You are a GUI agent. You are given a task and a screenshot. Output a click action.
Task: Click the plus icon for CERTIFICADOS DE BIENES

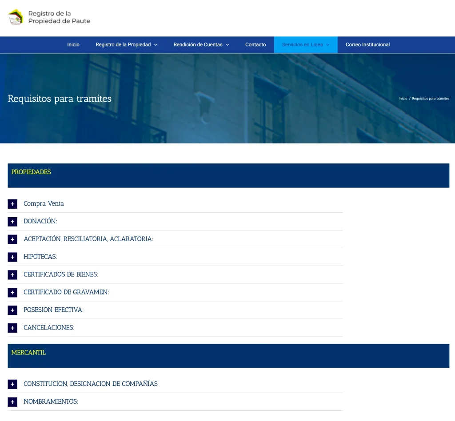[x=12, y=274]
